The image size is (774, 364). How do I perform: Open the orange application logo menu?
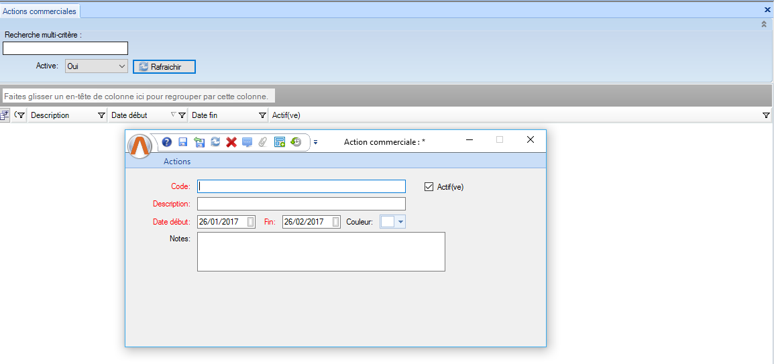point(140,145)
